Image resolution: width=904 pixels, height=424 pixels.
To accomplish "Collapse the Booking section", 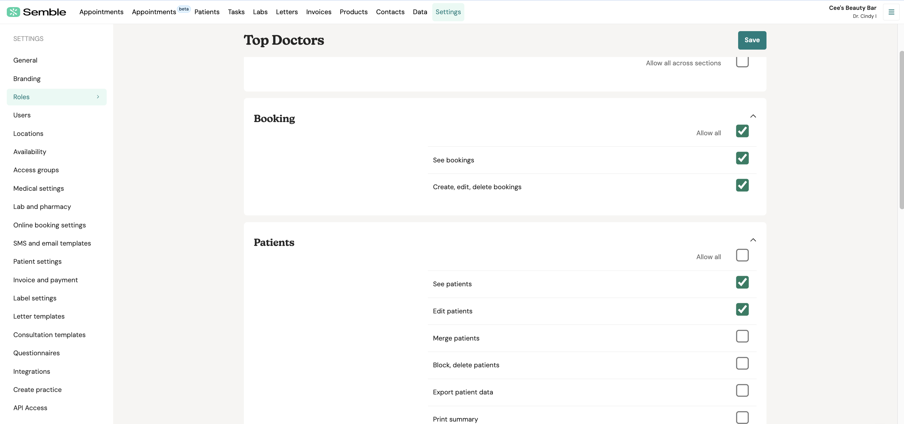I will (x=753, y=116).
